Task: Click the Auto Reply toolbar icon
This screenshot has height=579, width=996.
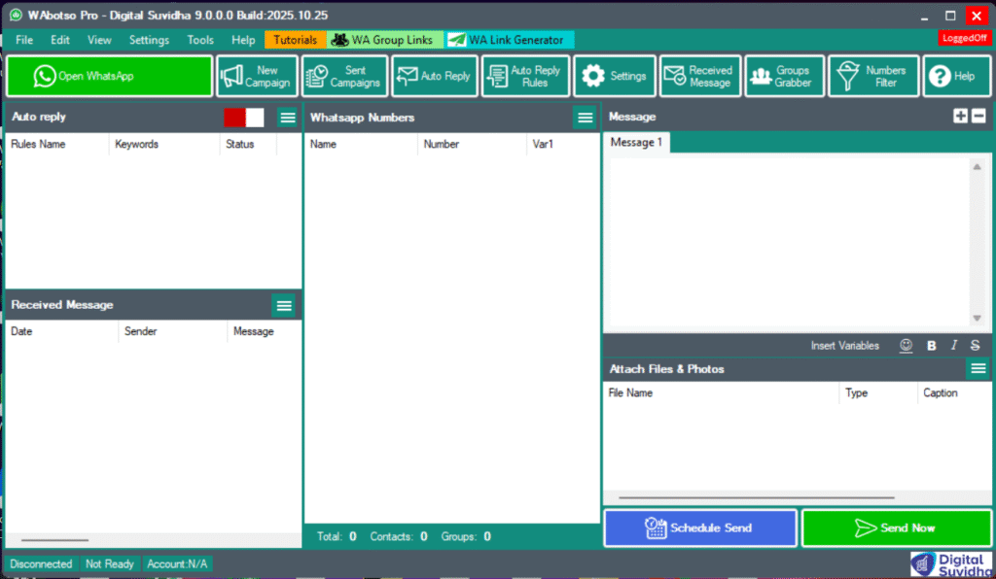Action: (x=434, y=76)
